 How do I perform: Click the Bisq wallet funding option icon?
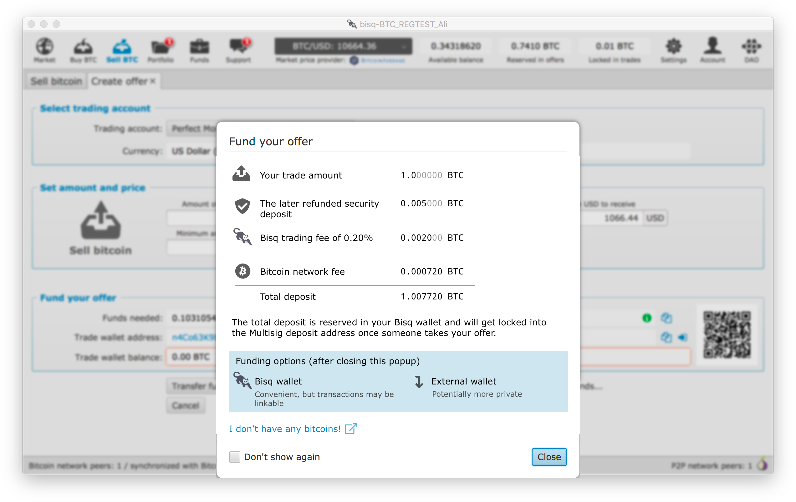pyautogui.click(x=242, y=380)
